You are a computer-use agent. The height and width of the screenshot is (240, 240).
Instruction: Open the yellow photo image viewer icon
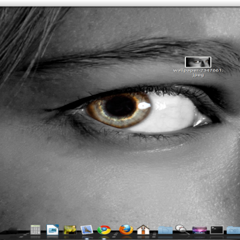coord(70,230)
